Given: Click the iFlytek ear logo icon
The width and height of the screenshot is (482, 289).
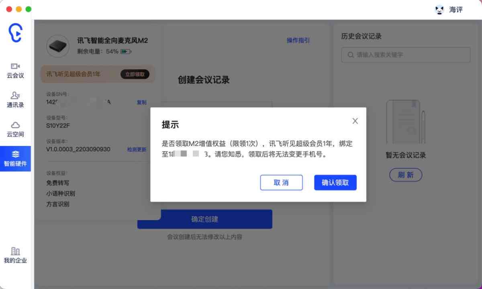Looking at the screenshot, I should 15,33.
